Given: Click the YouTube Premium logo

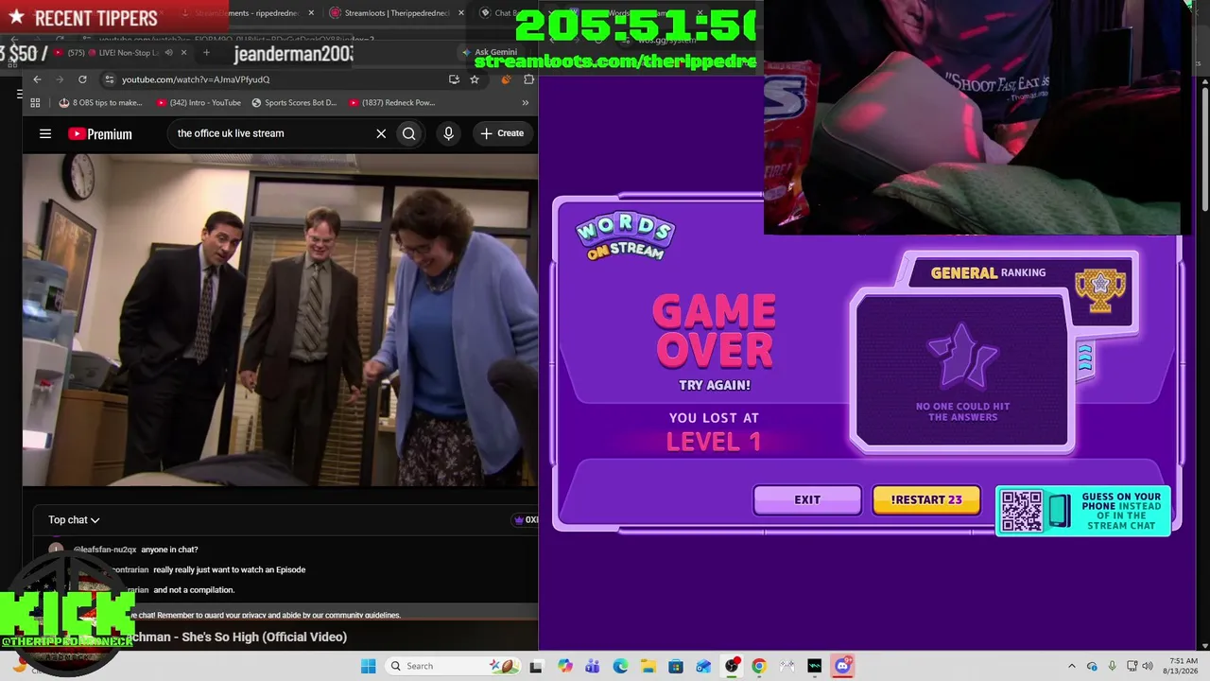Looking at the screenshot, I should [100, 133].
